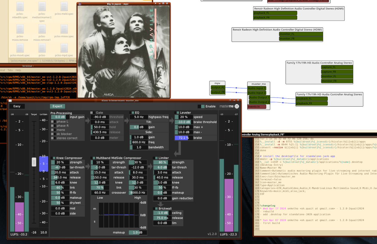The image size is (377, 244).
Task: Turn on the dc blocker option
Action: tap(53, 134)
